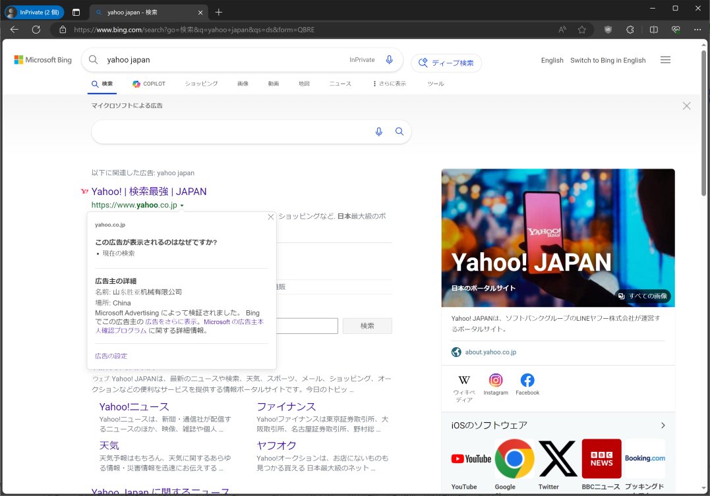Click the Microsoft Bing logo
This screenshot has height=496, width=710.
43,60
